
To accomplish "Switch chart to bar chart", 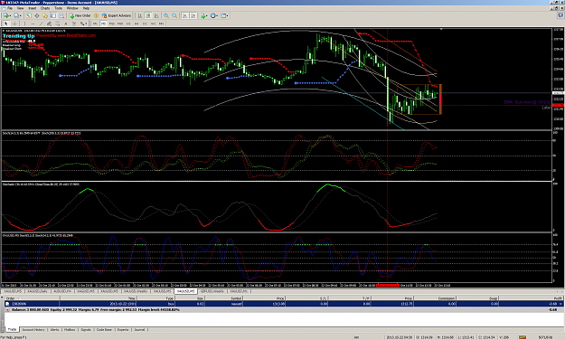I will coord(140,15).
